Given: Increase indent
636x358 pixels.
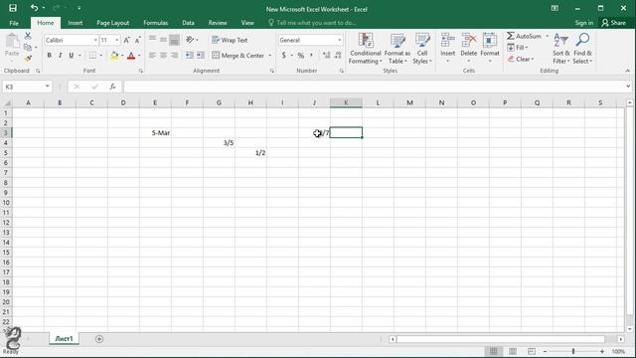Looking at the screenshot, I should [x=201, y=56].
